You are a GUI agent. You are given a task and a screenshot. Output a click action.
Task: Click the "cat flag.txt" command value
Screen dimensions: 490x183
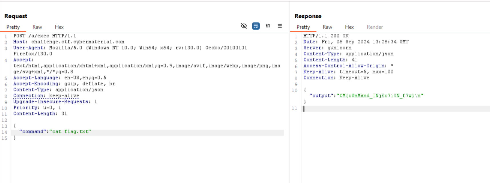click(x=70, y=132)
